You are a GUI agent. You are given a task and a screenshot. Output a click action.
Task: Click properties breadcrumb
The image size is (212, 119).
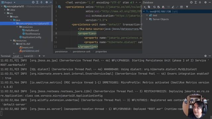(101, 52)
